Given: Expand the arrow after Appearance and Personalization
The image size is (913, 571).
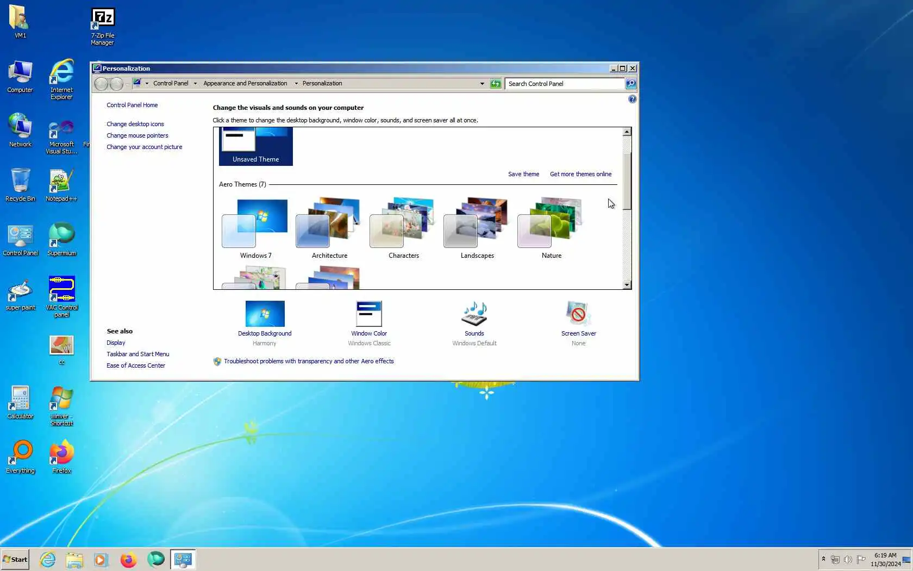Looking at the screenshot, I should (x=296, y=84).
